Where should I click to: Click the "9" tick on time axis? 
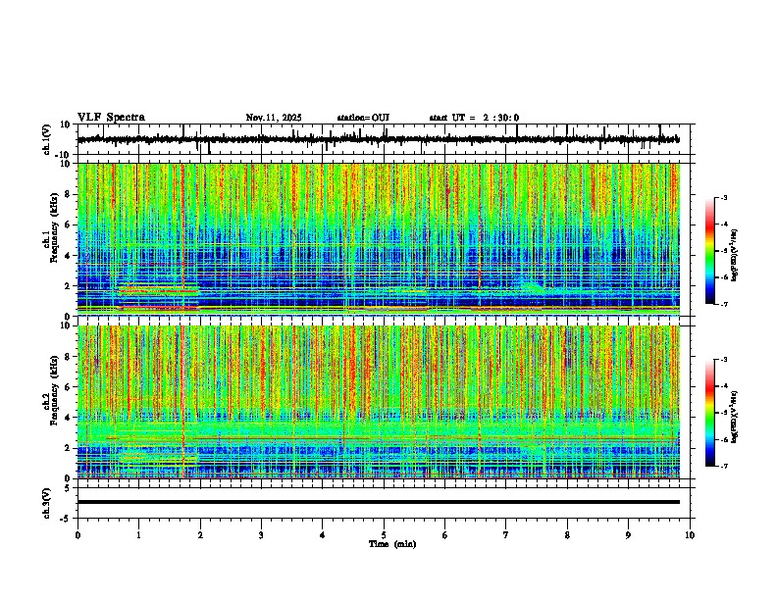[628, 535]
